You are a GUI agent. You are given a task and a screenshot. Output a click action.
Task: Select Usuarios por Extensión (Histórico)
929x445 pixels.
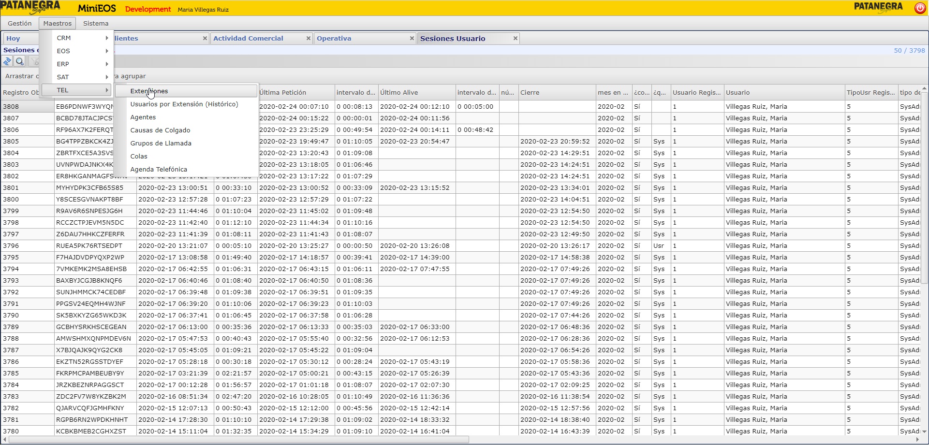pyautogui.click(x=186, y=104)
